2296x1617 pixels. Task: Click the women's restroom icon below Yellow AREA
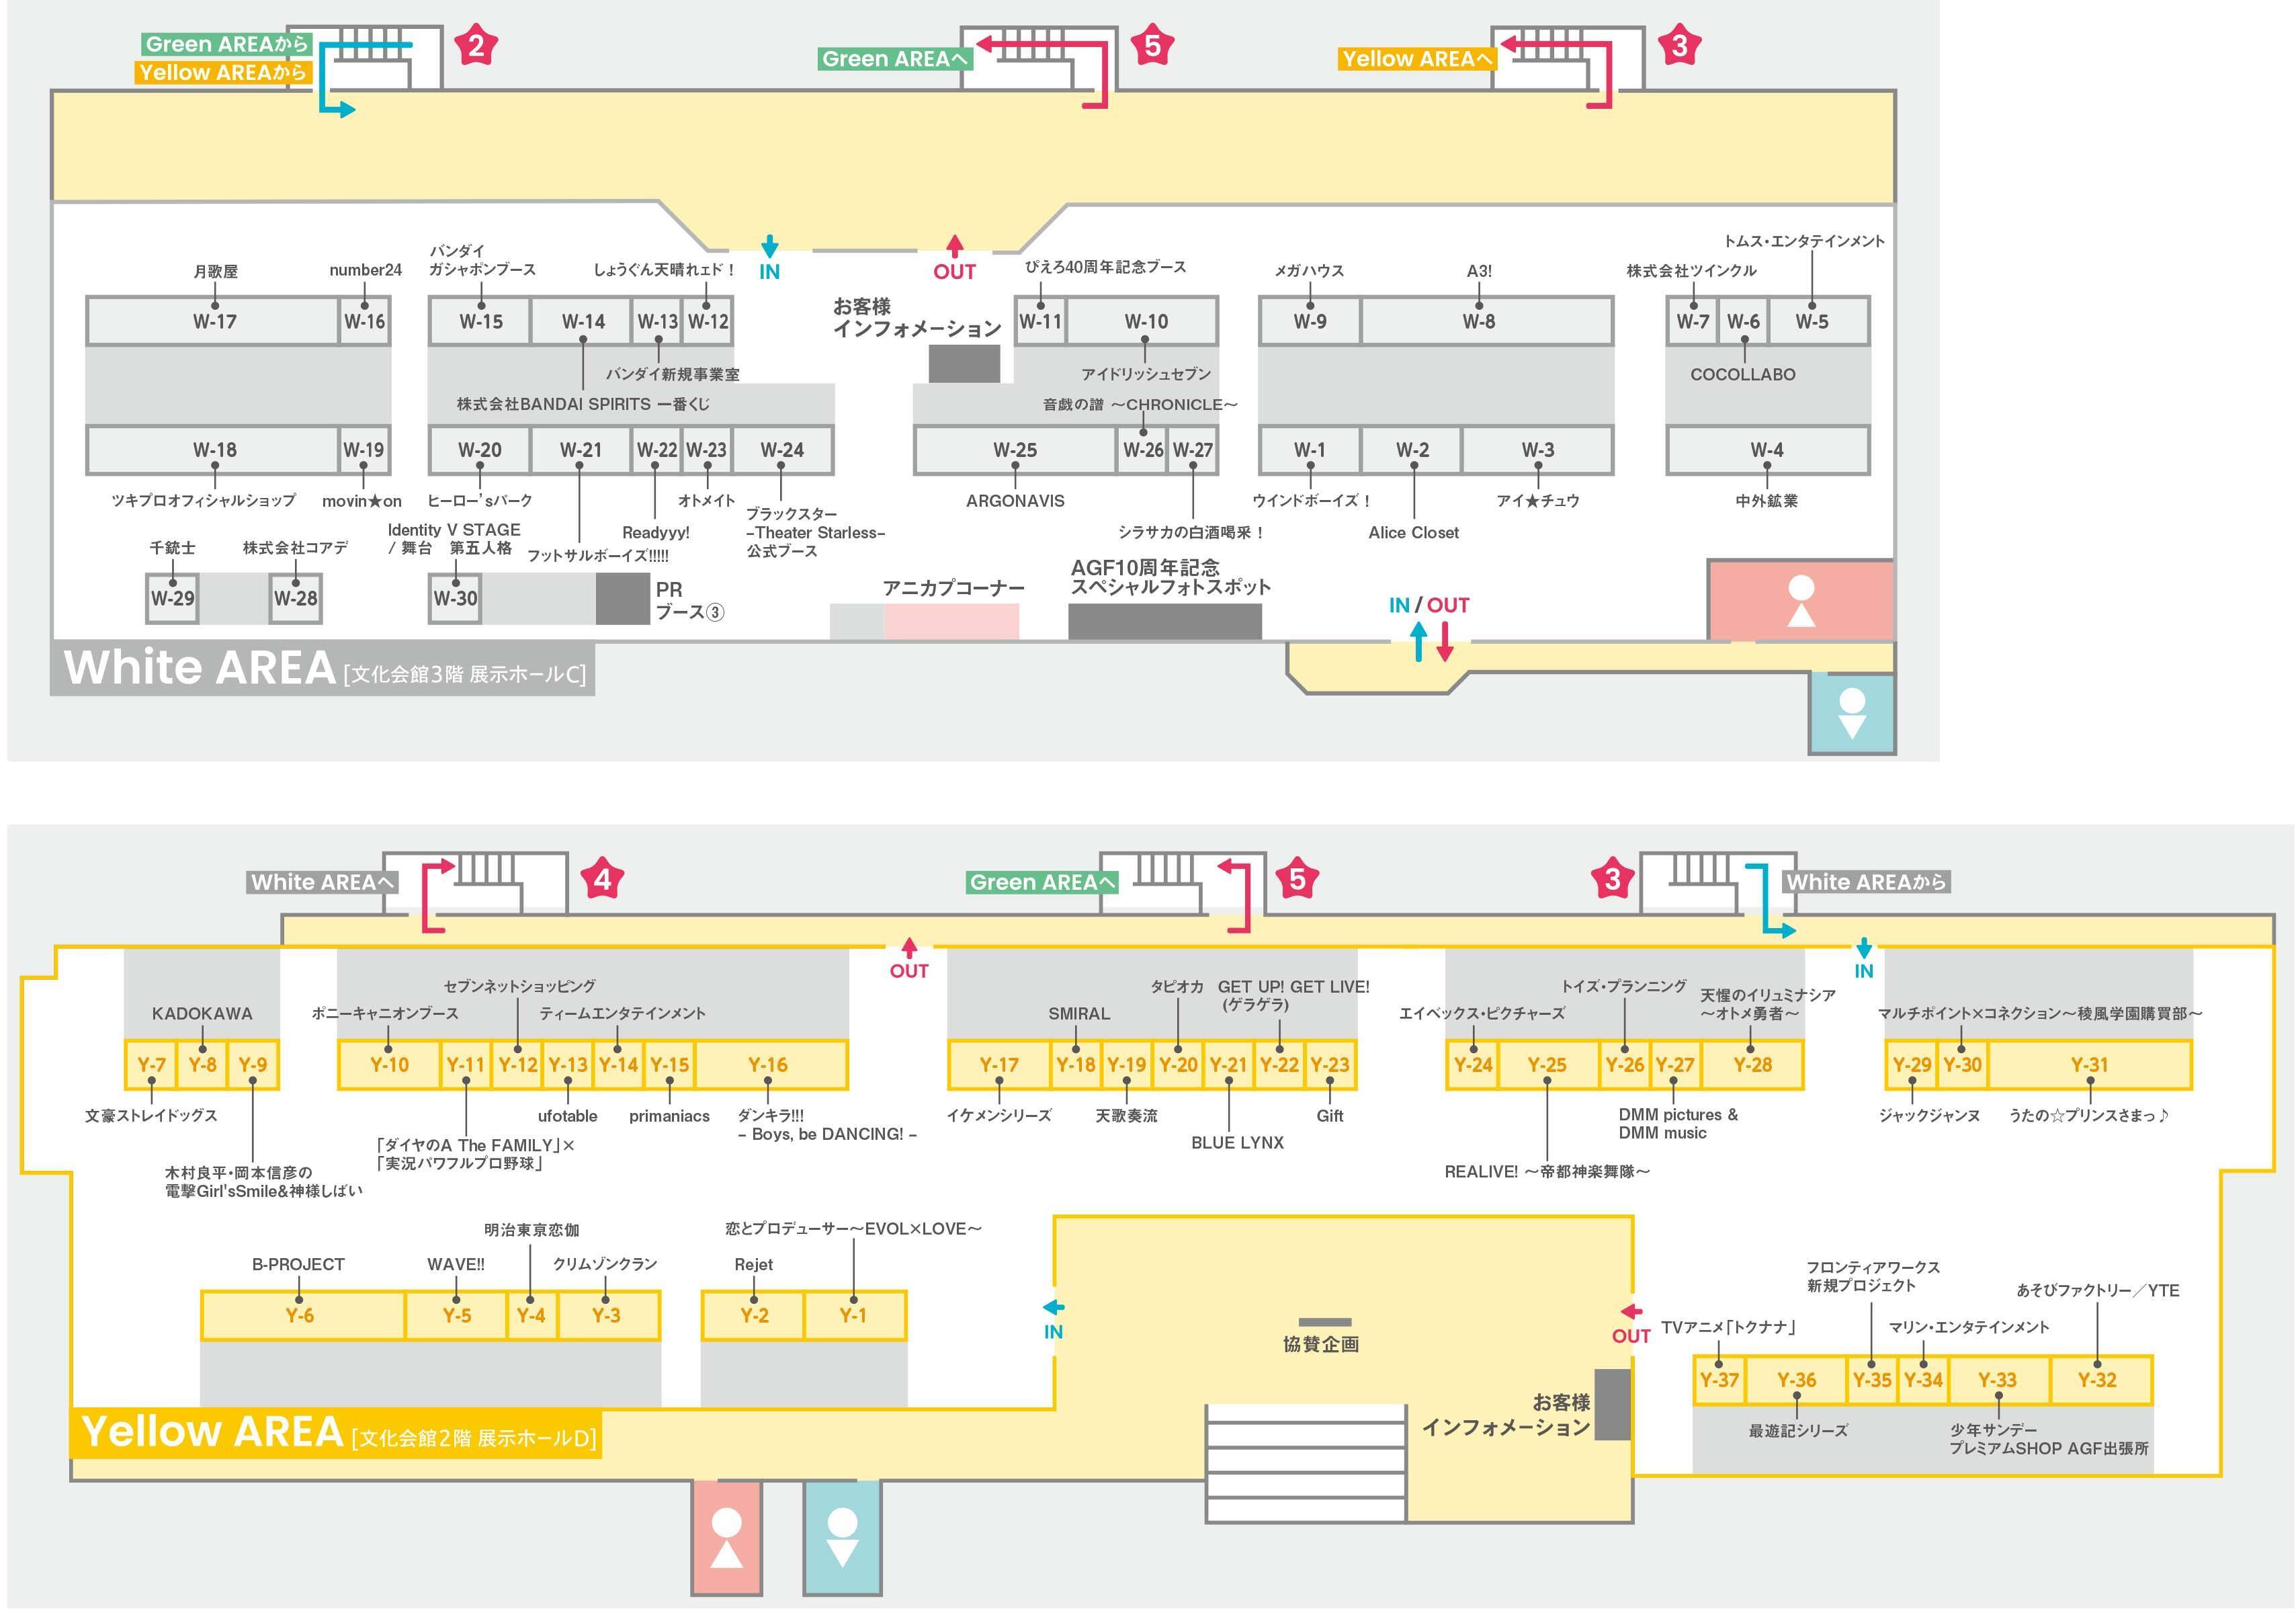[x=726, y=1537]
